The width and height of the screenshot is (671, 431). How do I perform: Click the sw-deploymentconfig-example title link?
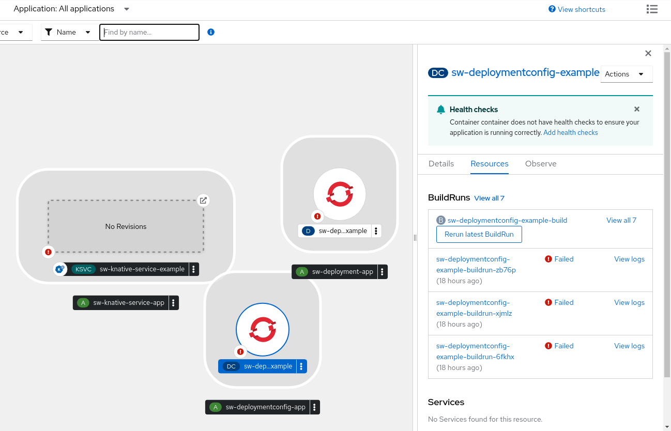pos(525,72)
